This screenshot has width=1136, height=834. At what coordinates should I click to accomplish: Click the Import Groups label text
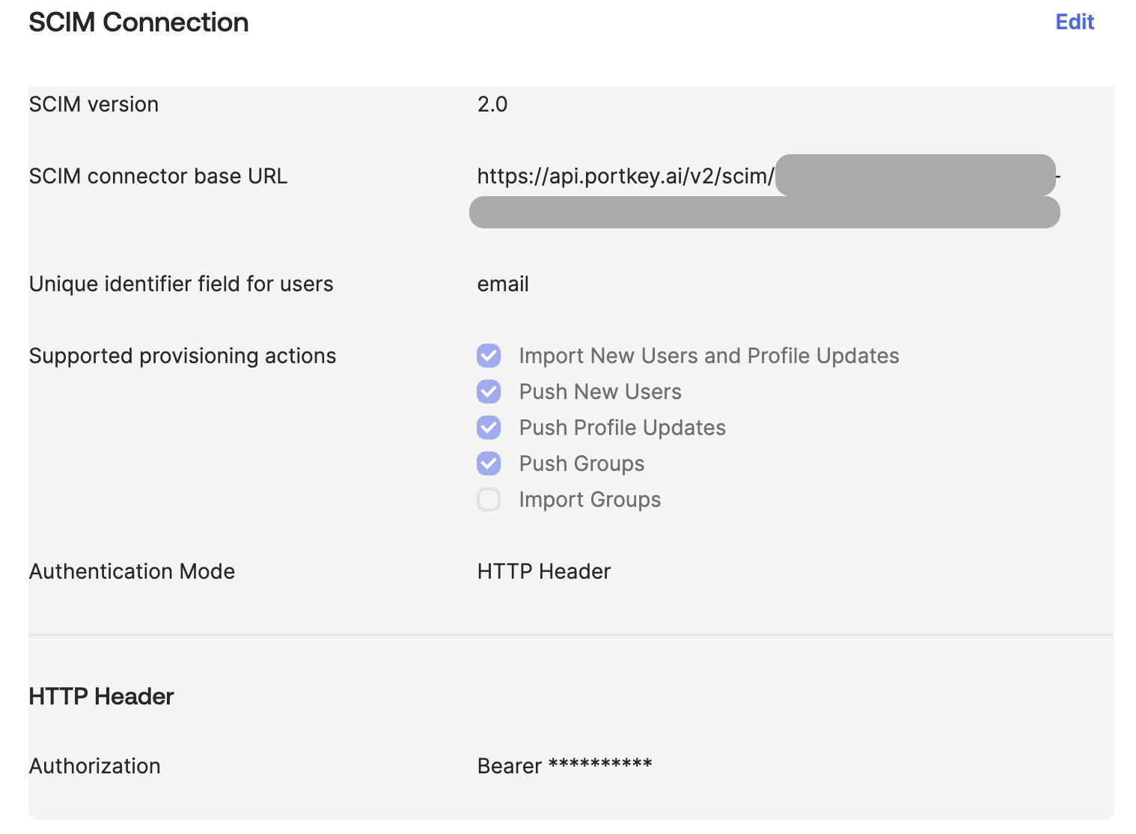click(x=589, y=499)
